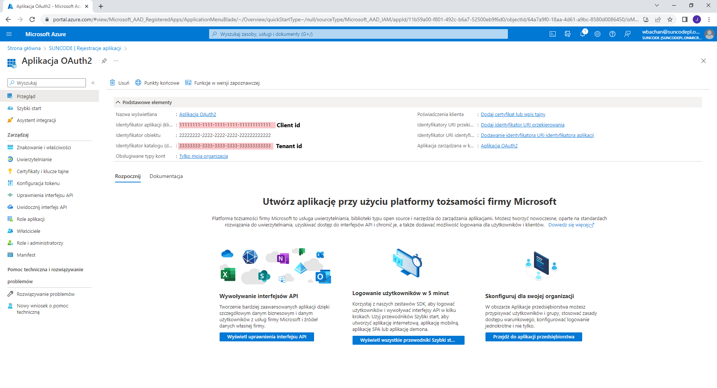The height and width of the screenshot is (388, 717).
Task: Go to Strona główna breadcrumb
Action: [24, 48]
